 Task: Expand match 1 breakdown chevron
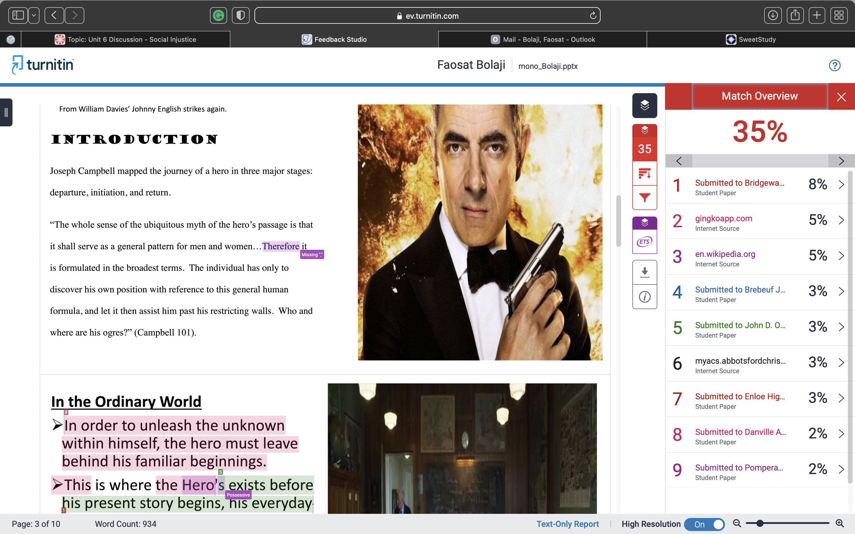pyautogui.click(x=841, y=184)
